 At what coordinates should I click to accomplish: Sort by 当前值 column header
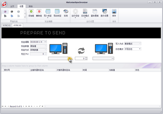pyautogui.click(x=122, y=70)
